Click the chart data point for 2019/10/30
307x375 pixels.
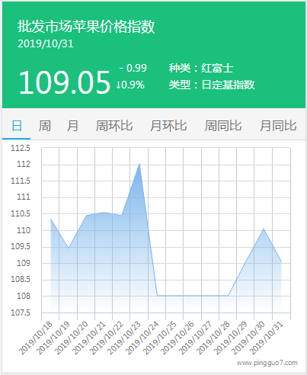coord(264,229)
